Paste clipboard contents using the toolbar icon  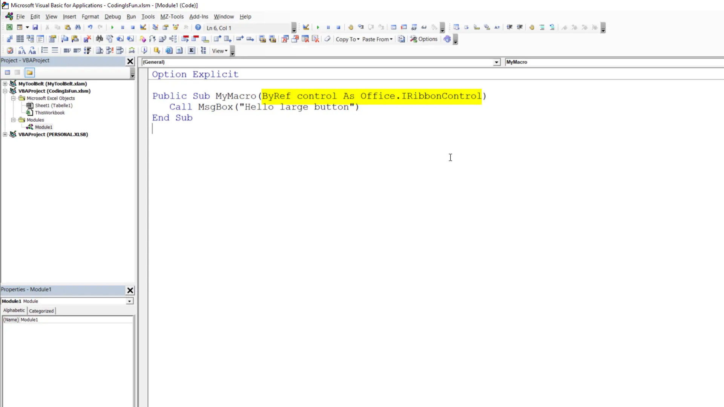pyautogui.click(x=67, y=27)
